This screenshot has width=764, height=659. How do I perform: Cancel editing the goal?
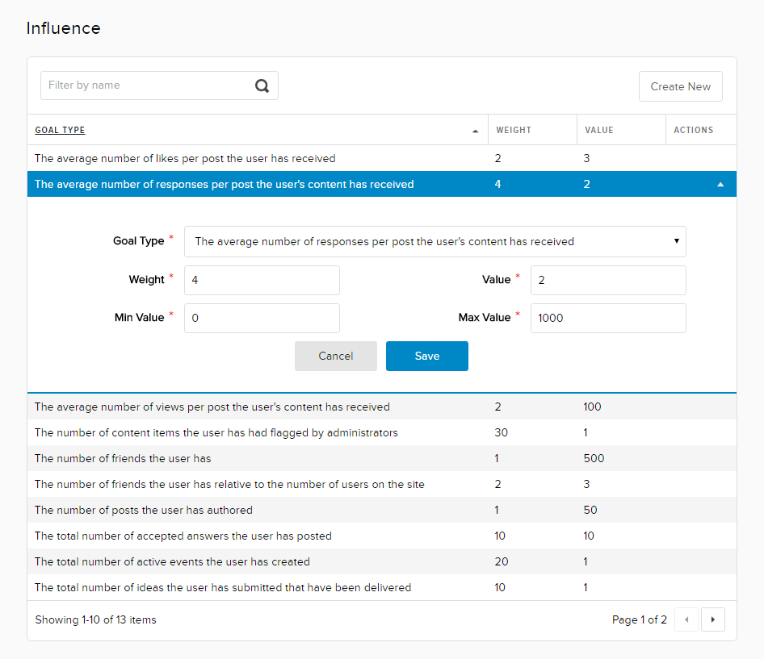pyautogui.click(x=335, y=357)
